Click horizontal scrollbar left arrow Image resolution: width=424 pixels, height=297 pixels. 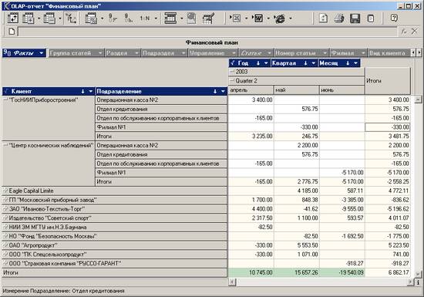coord(232,282)
